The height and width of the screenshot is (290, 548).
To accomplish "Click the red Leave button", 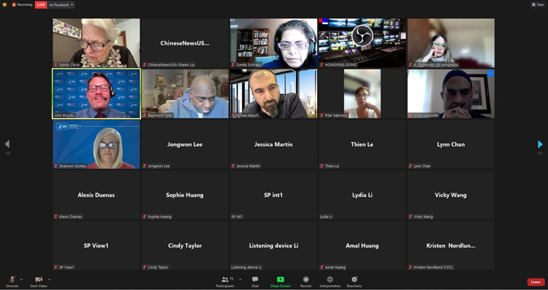I will coord(536,282).
